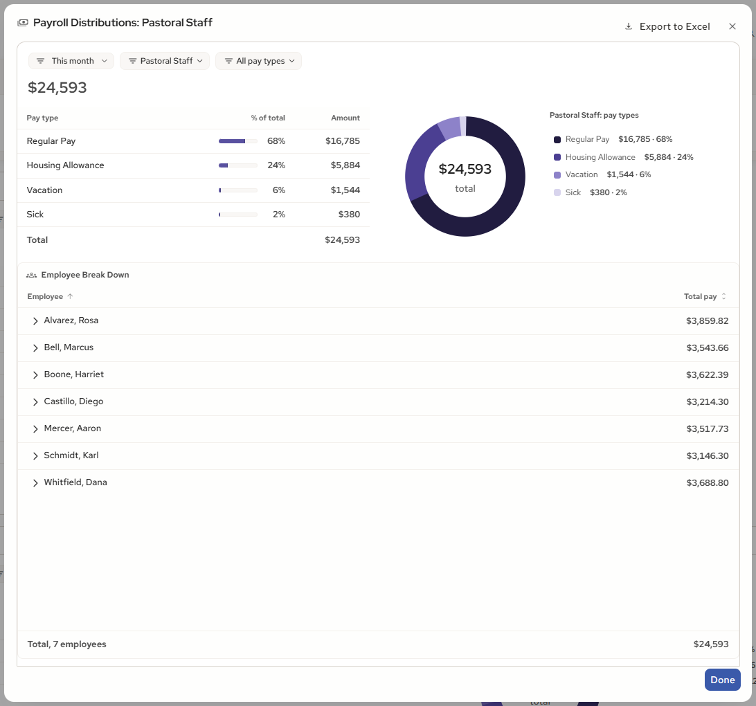Click the $16,785 amount cell
The width and height of the screenshot is (756, 706).
(x=342, y=141)
